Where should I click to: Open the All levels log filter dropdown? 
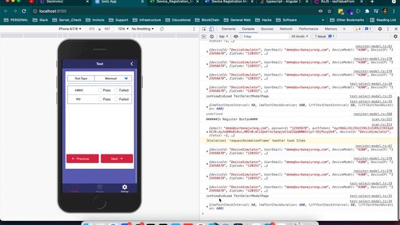pyautogui.click(x=299, y=36)
